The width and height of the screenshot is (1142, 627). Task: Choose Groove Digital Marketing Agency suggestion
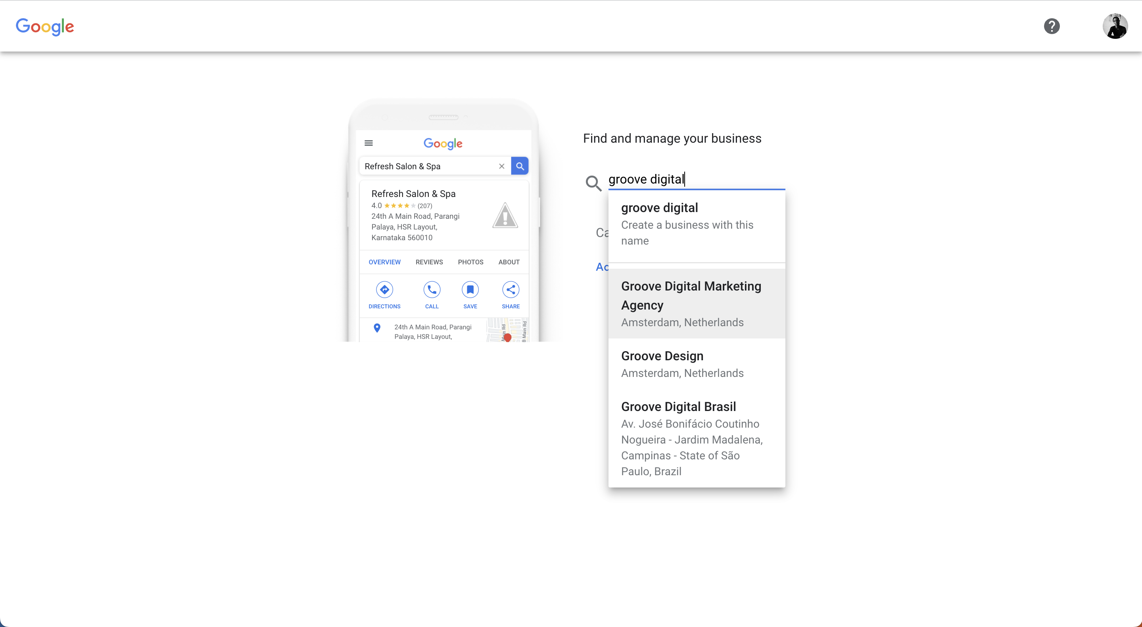tap(697, 304)
